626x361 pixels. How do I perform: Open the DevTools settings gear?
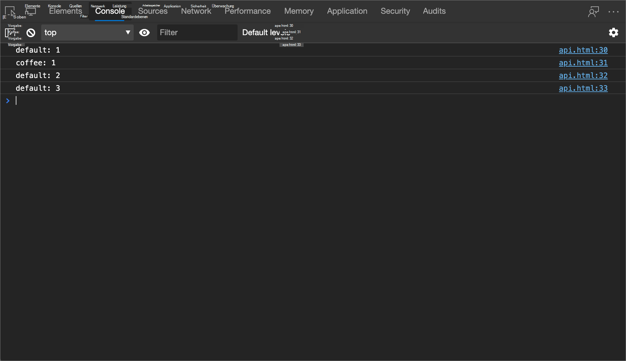614,32
